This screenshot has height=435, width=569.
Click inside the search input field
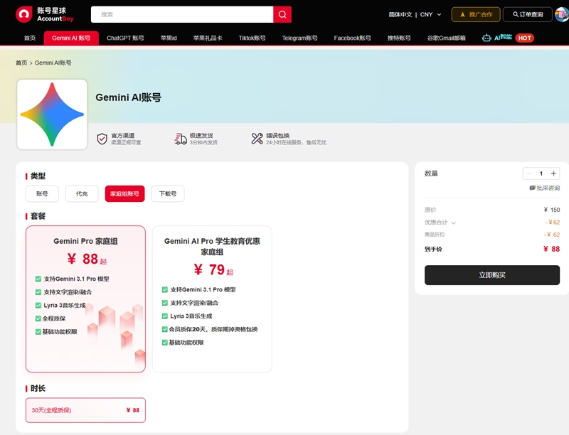point(182,14)
